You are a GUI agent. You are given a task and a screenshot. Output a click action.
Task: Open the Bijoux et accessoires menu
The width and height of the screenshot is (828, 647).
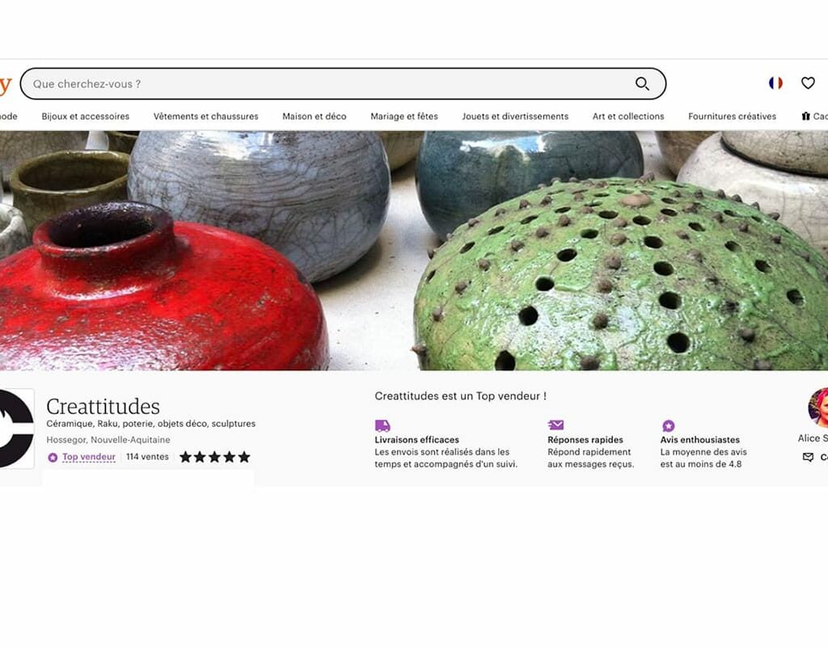[86, 116]
